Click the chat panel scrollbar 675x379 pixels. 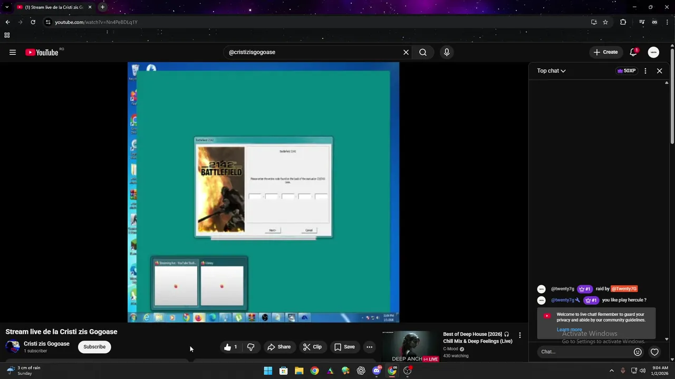coord(667,211)
